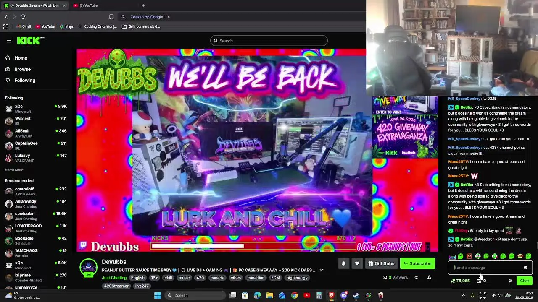The width and height of the screenshot is (538, 302).
Task: Open 1AMCHAOS recommended channel
Action: 36,253
